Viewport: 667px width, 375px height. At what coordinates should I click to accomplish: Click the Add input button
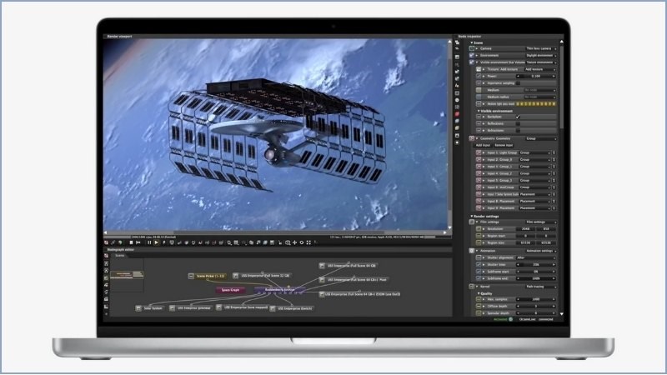(x=483, y=145)
